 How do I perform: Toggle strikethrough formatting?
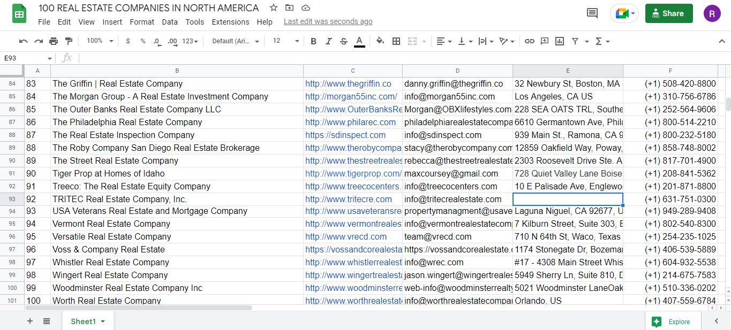click(344, 41)
